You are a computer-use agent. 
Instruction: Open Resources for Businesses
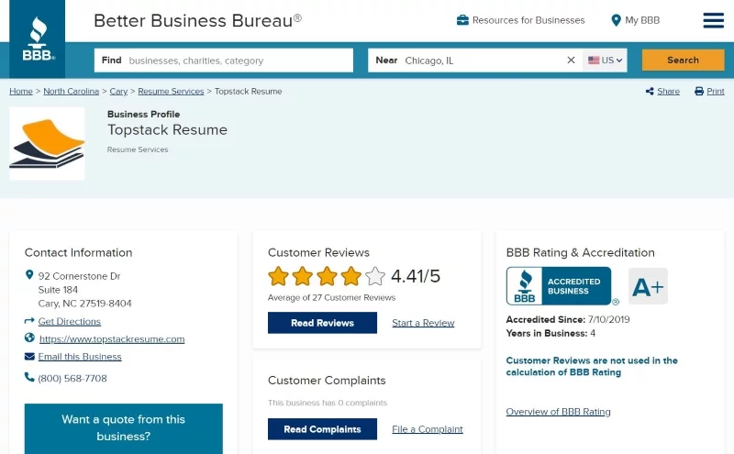(x=528, y=20)
